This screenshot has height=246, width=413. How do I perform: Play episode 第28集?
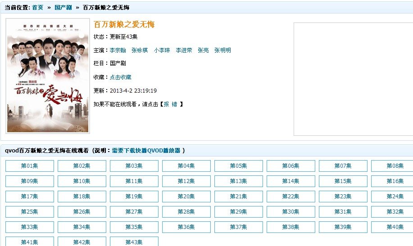click(x=186, y=212)
